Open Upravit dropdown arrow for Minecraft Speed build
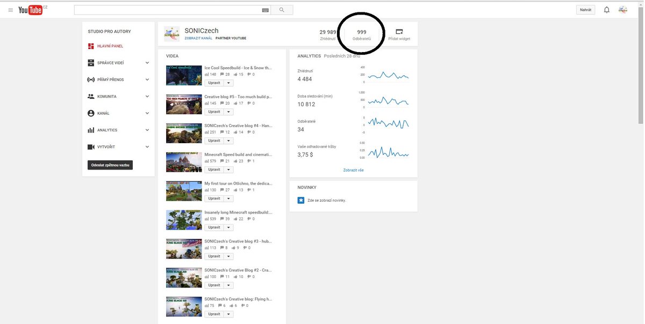Screen dimensions: 645x324 [228, 170]
